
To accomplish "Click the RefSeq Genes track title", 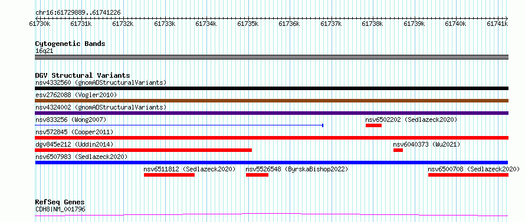I will coord(60,202).
